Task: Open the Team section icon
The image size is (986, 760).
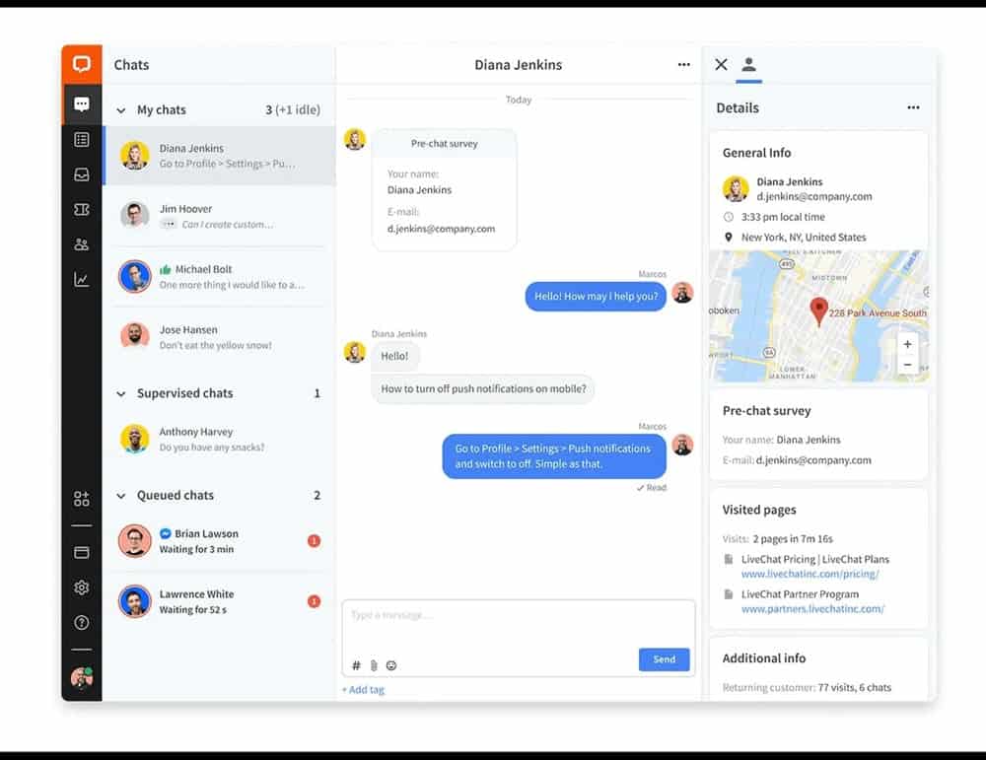Action: tap(82, 243)
